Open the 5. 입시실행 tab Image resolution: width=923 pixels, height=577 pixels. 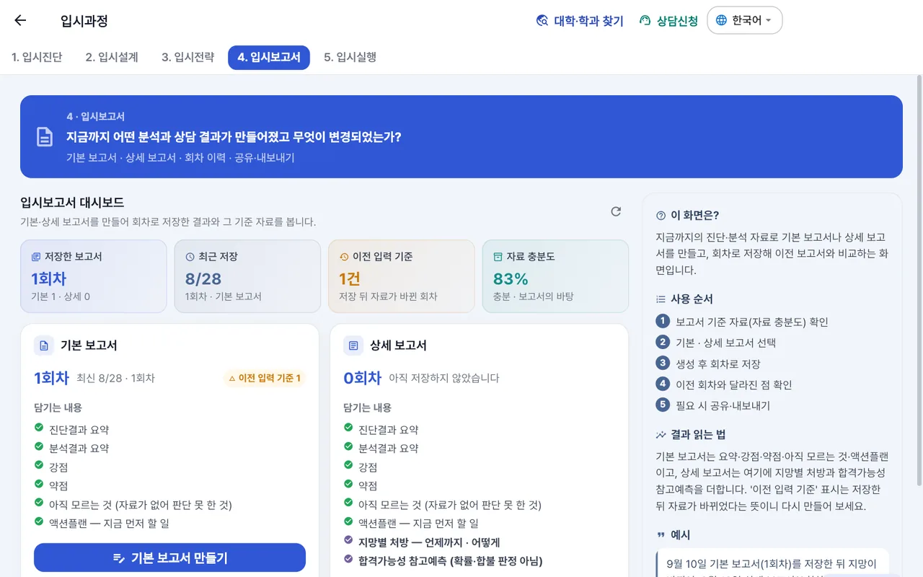350,57
